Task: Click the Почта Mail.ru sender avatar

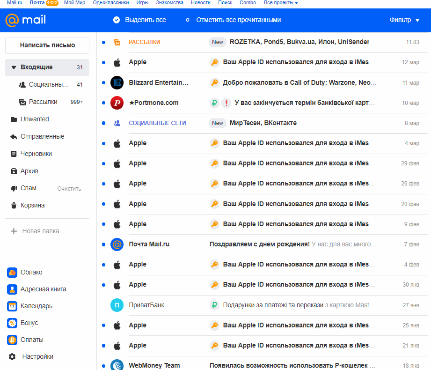Action: (x=117, y=244)
